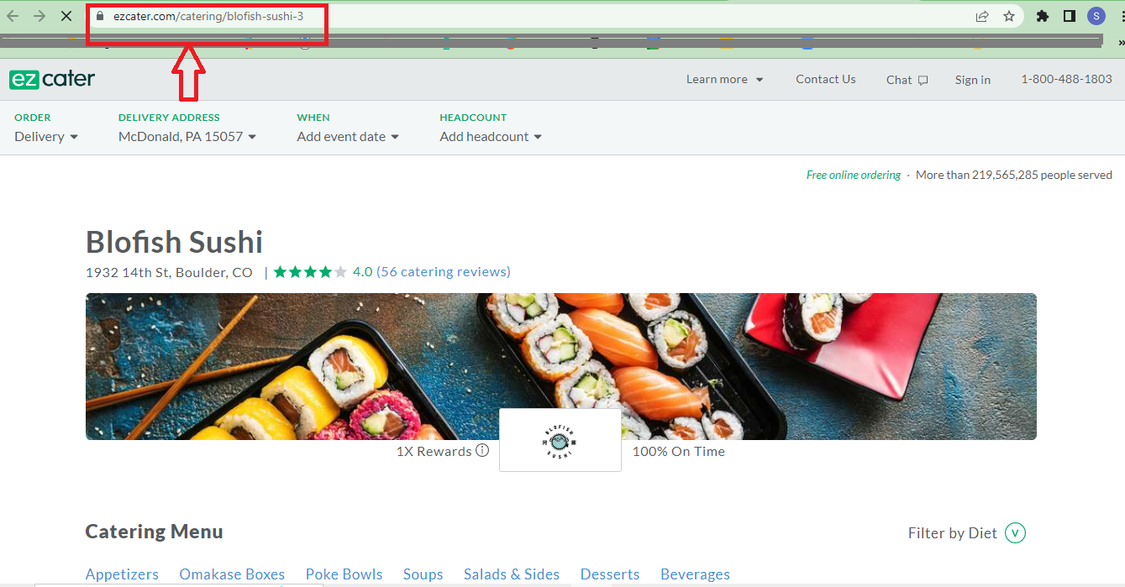Go to the Desserts menu section

point(610,574)
